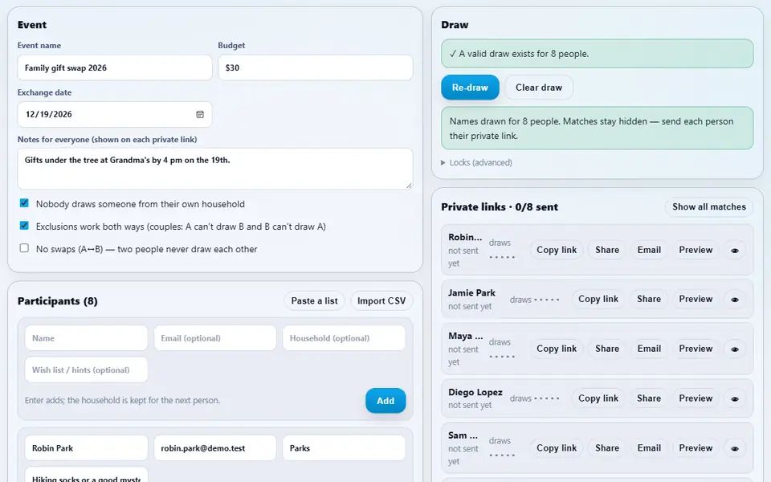Screen dimensions: 771x482
Task: Copy Maya's private link
Action: point(557,349)
